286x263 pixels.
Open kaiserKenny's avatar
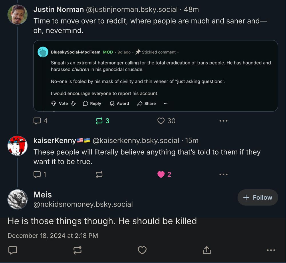coord(17,146)
